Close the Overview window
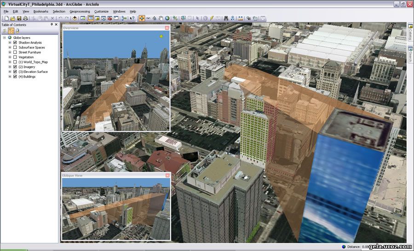This screenshot has height=251, width=414. tap(167, 28)
